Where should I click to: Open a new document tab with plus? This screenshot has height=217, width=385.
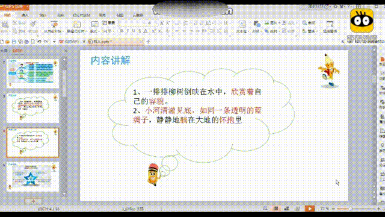click(148, 42)
